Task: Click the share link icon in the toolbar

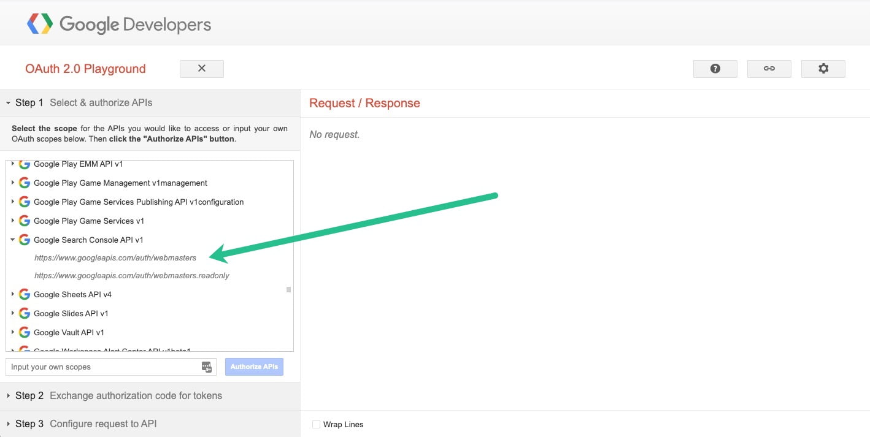Action: coord(769,68)
